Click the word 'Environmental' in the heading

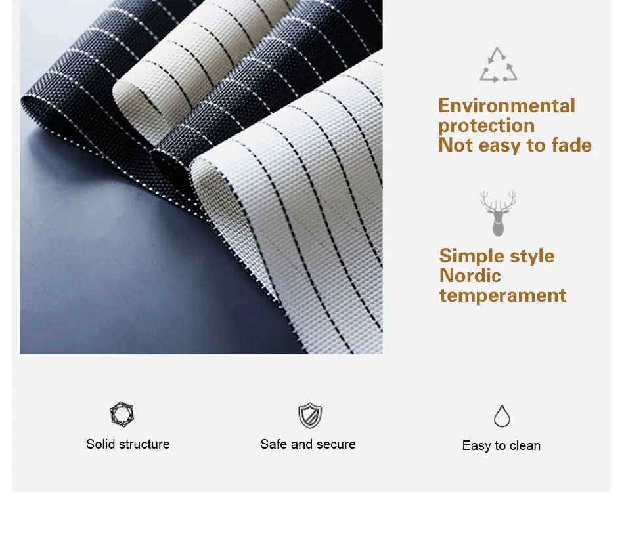click(506, 106)
